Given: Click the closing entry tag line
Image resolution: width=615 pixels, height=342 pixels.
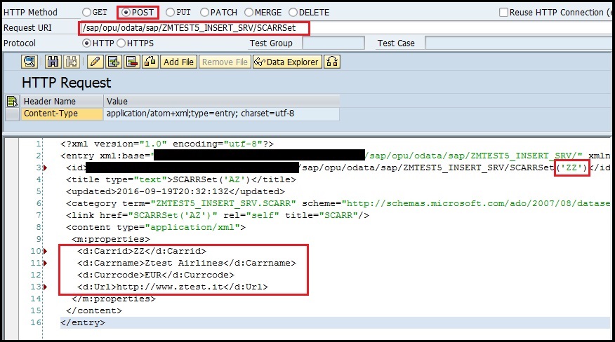Looking at the screenshot, I should click(83, 322).
